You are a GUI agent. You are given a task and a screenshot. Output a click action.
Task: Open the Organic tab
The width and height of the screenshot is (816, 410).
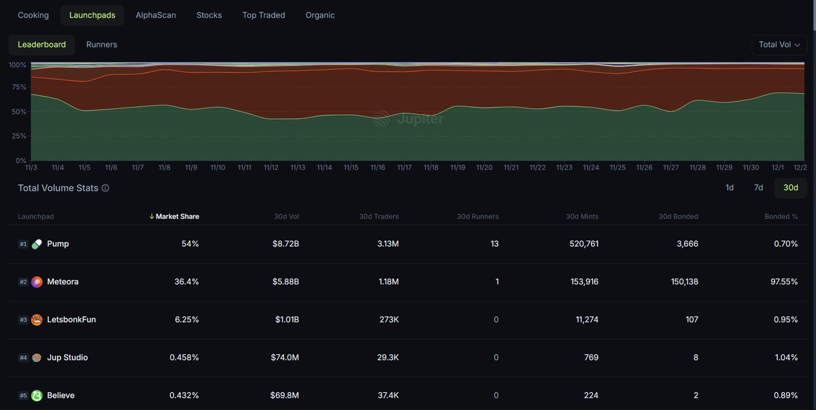(320, 14)
